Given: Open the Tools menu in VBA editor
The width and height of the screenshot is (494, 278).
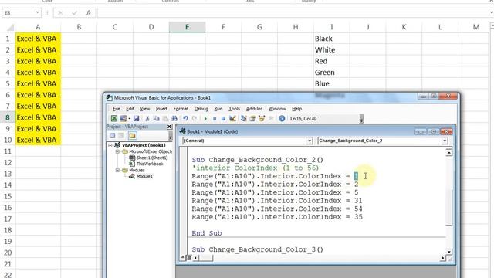Looking at the screenshot, I should point(234,109).
